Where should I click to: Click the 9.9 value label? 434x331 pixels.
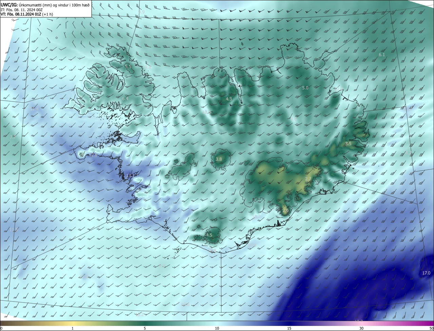(141, 12)
